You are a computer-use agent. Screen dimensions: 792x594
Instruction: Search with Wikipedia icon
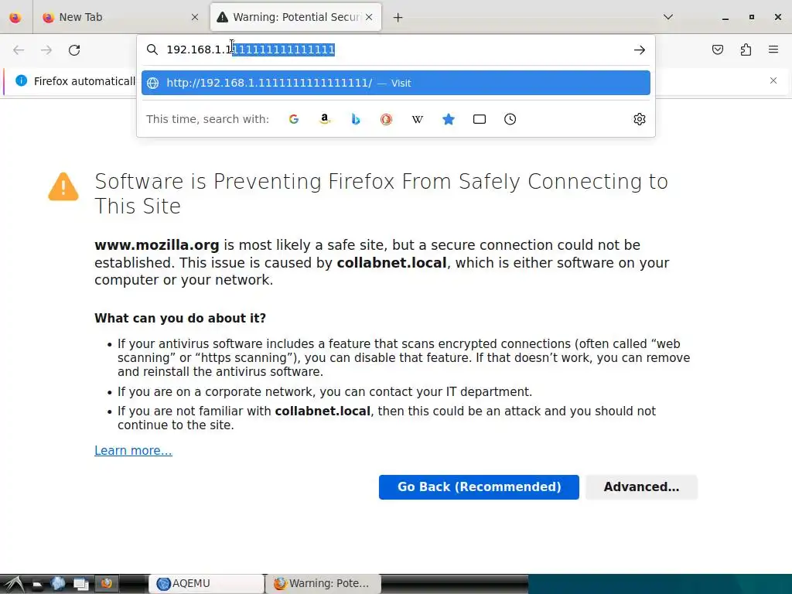coord(418,119)
